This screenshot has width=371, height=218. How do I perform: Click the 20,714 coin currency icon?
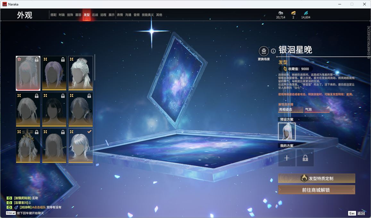pos(281,13)
